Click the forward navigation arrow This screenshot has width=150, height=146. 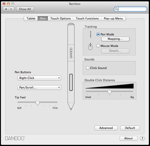click(x=11, y=9)
